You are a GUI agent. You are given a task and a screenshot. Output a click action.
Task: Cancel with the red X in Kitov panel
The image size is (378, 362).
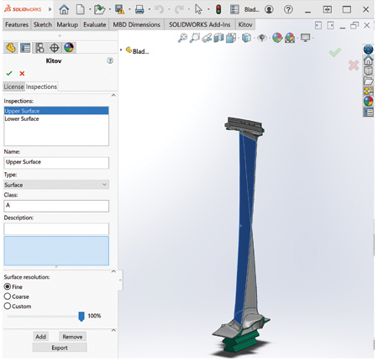(x=22, y=73)
